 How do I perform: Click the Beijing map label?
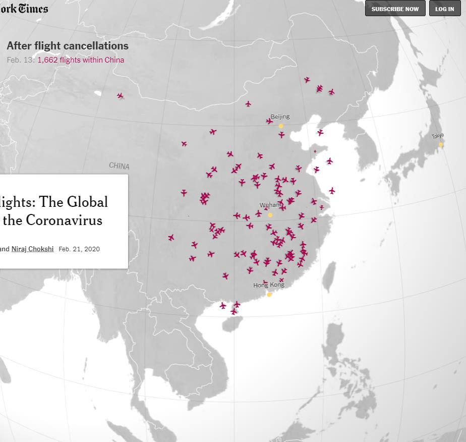coord(280,117)
